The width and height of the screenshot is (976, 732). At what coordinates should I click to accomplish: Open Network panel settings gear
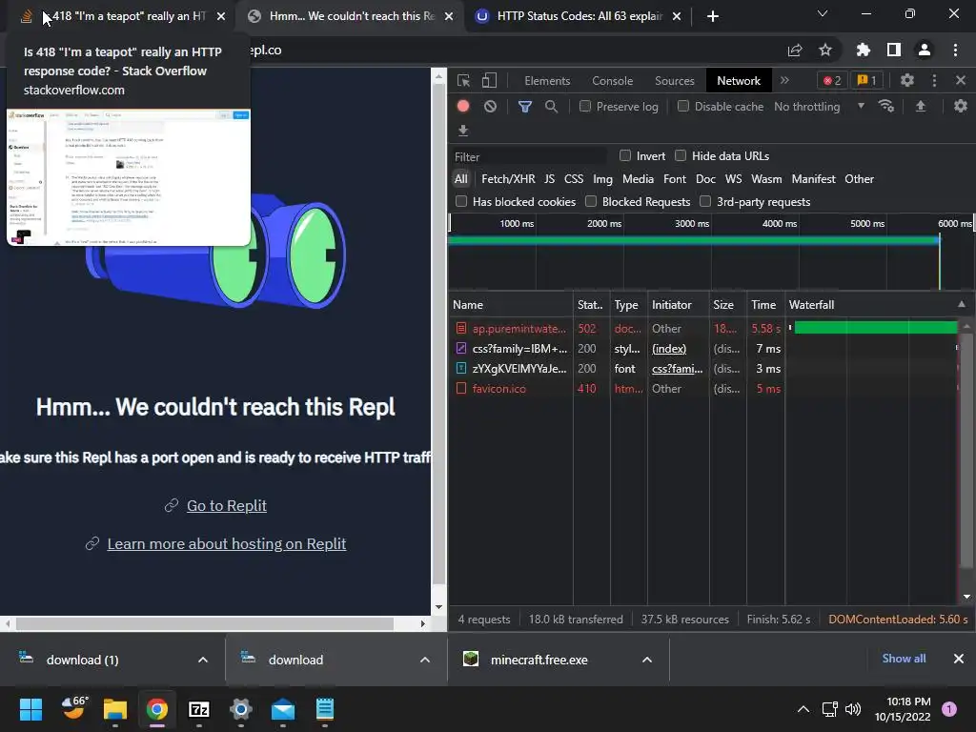click(961, 107)
